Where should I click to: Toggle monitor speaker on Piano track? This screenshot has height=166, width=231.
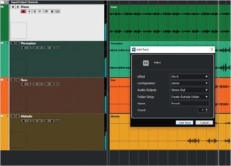[x=29, y=11]
